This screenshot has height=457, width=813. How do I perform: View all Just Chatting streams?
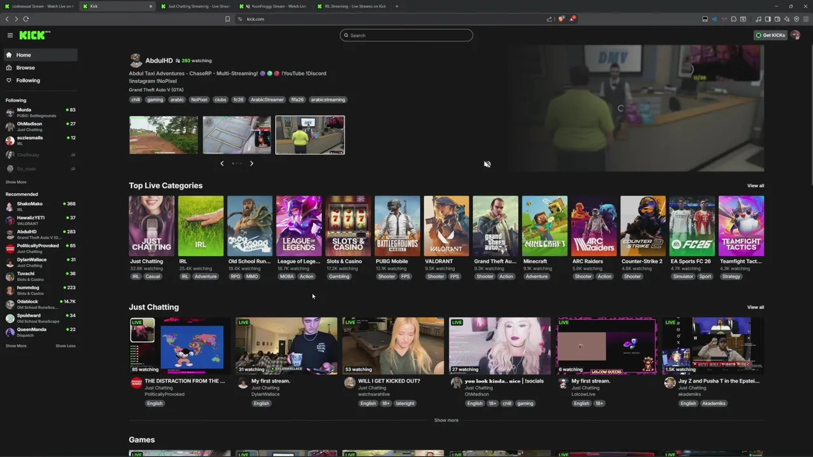point(755,307)
